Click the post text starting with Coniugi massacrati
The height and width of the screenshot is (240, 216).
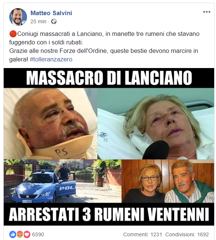coord(104,47)
